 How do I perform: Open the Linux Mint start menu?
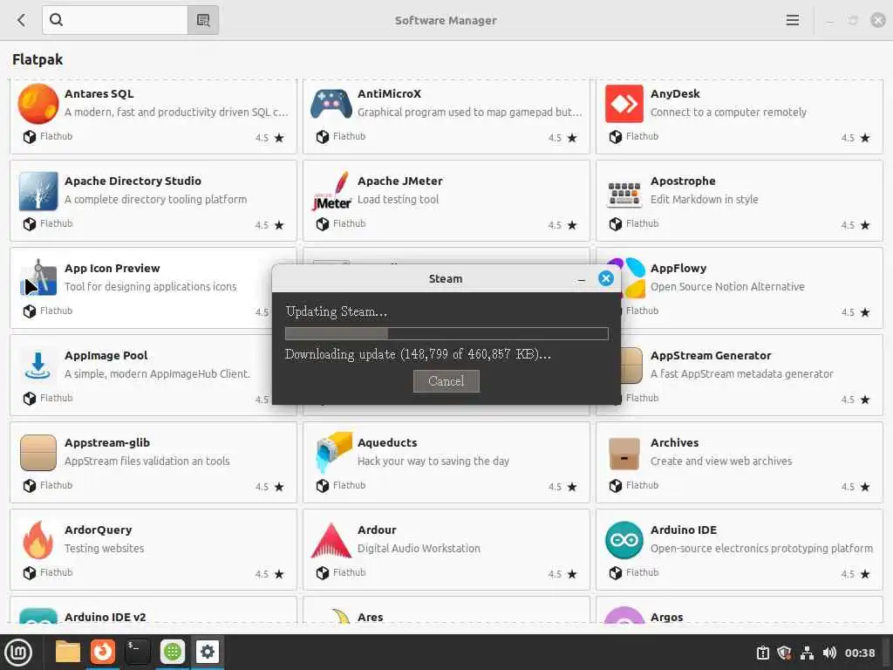(18, 652)
